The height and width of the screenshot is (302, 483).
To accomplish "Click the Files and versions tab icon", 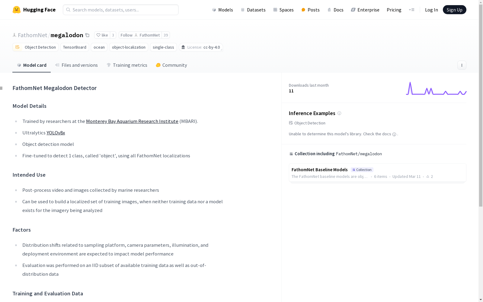I will [x=57, y=65].
